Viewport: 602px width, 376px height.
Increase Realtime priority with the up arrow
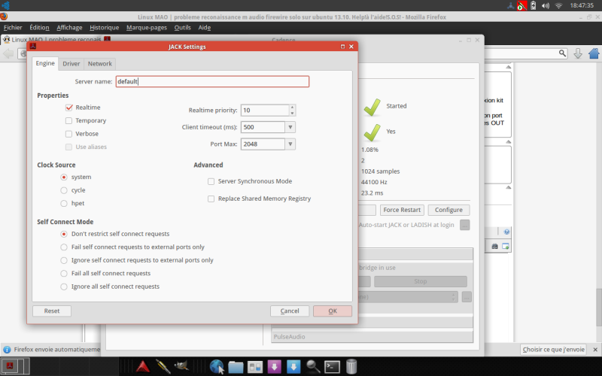point(292,108)
